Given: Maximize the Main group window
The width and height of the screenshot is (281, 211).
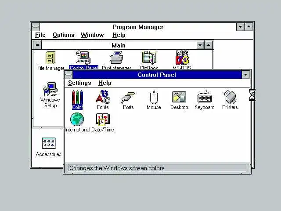Looking at the screenshot, I should 208,45.
